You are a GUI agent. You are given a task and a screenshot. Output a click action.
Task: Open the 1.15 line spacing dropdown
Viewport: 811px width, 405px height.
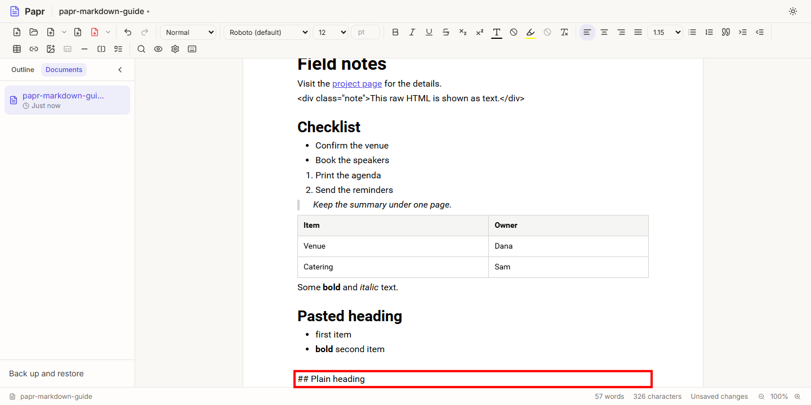coord(665,32)
